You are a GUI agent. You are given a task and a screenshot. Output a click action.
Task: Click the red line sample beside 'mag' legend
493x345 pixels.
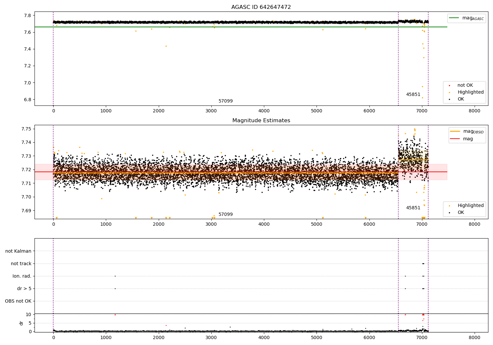pos(455,139)
